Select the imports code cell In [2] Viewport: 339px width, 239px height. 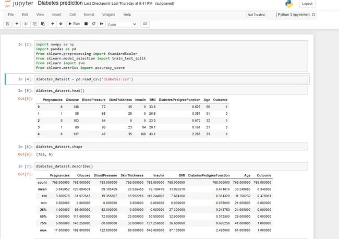pos(171,56)
